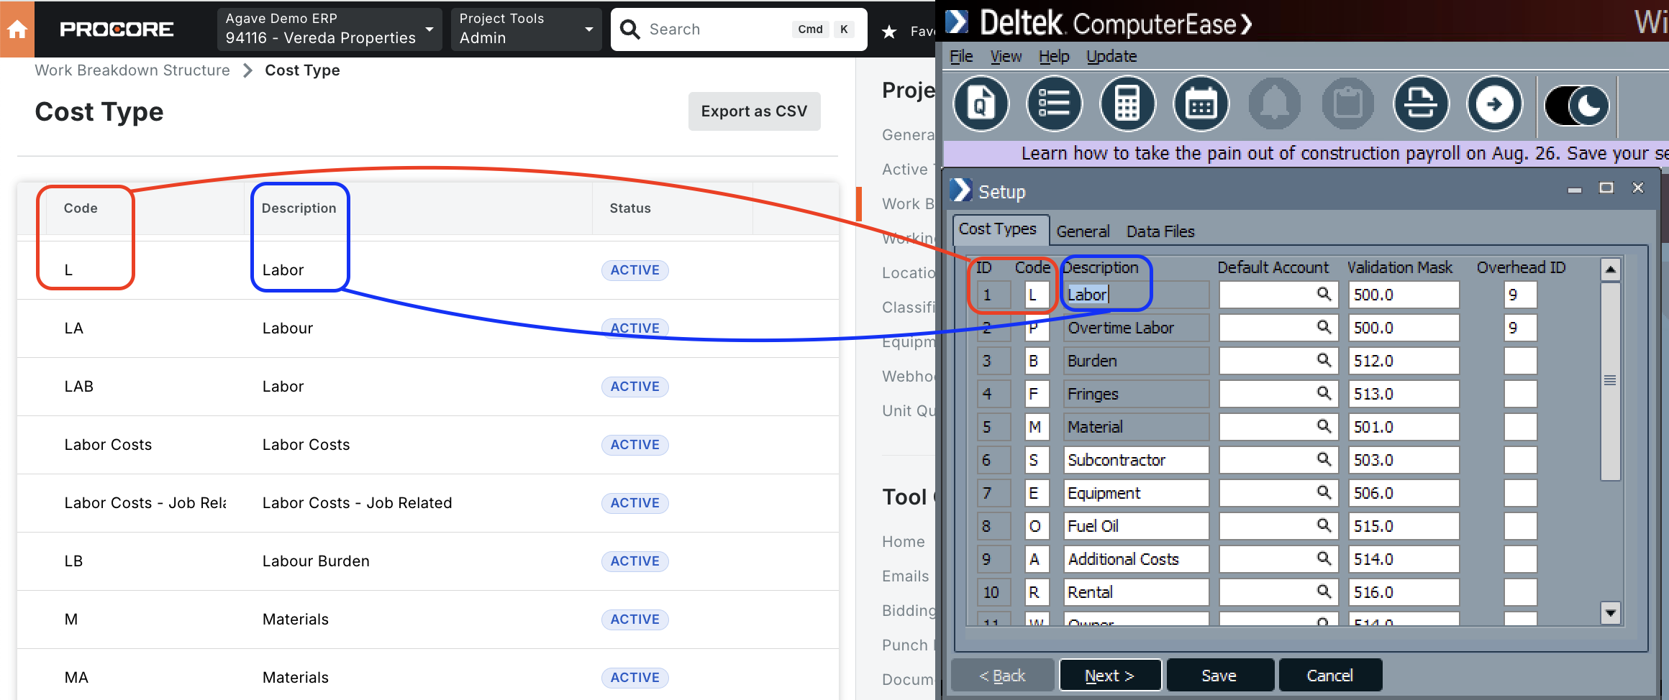Click the Default Account lookup icon for Fringes

tap(1324, 393)
